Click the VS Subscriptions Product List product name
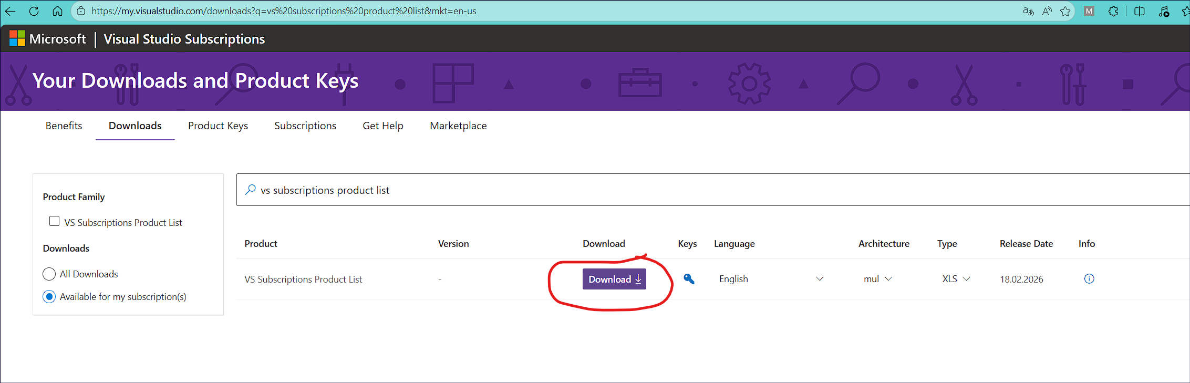The height and width of the screenshot is (383, 1190). pos(303,280)
